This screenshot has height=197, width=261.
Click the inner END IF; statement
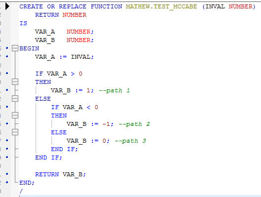click(64, 149)
